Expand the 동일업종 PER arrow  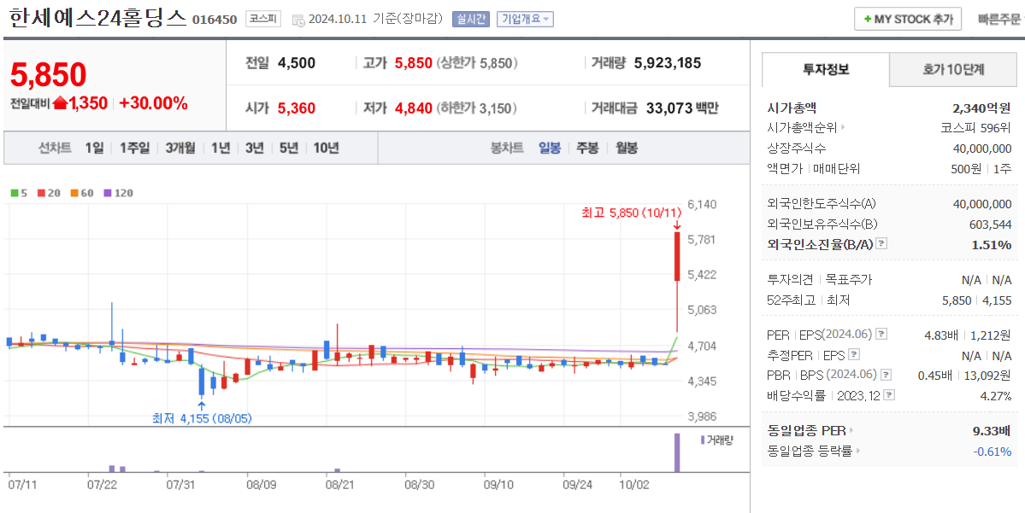[851, 431]
